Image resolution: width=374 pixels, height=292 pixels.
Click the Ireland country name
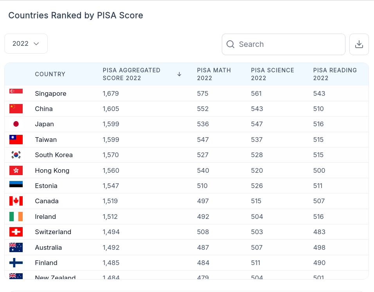(x=45, y=217)
